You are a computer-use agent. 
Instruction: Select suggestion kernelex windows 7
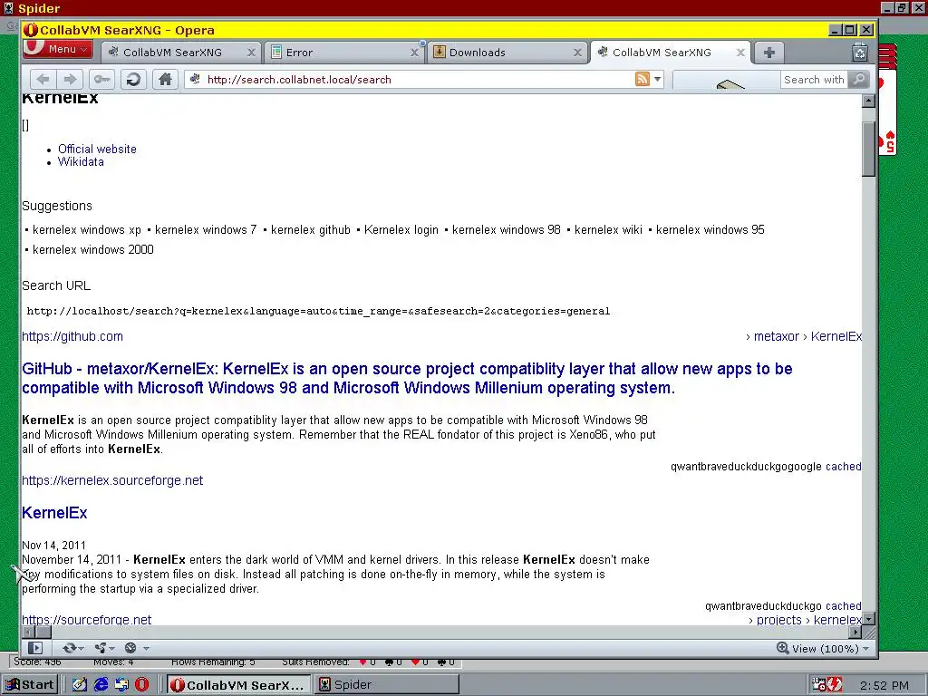(206, 229)
